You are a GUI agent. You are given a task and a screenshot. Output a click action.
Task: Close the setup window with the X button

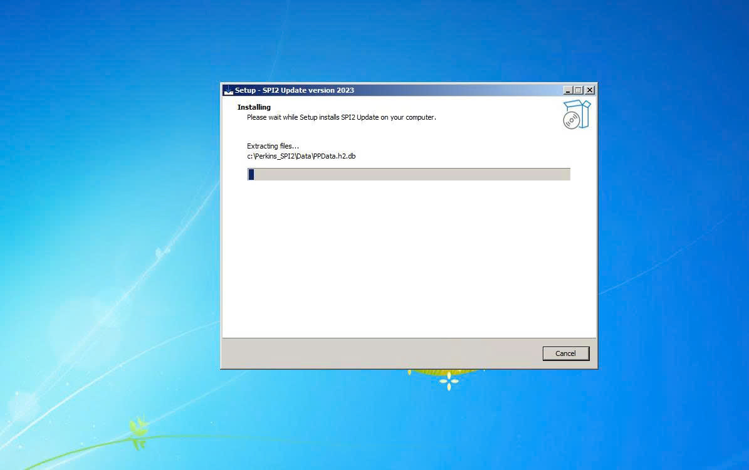[x=589, y=90]
